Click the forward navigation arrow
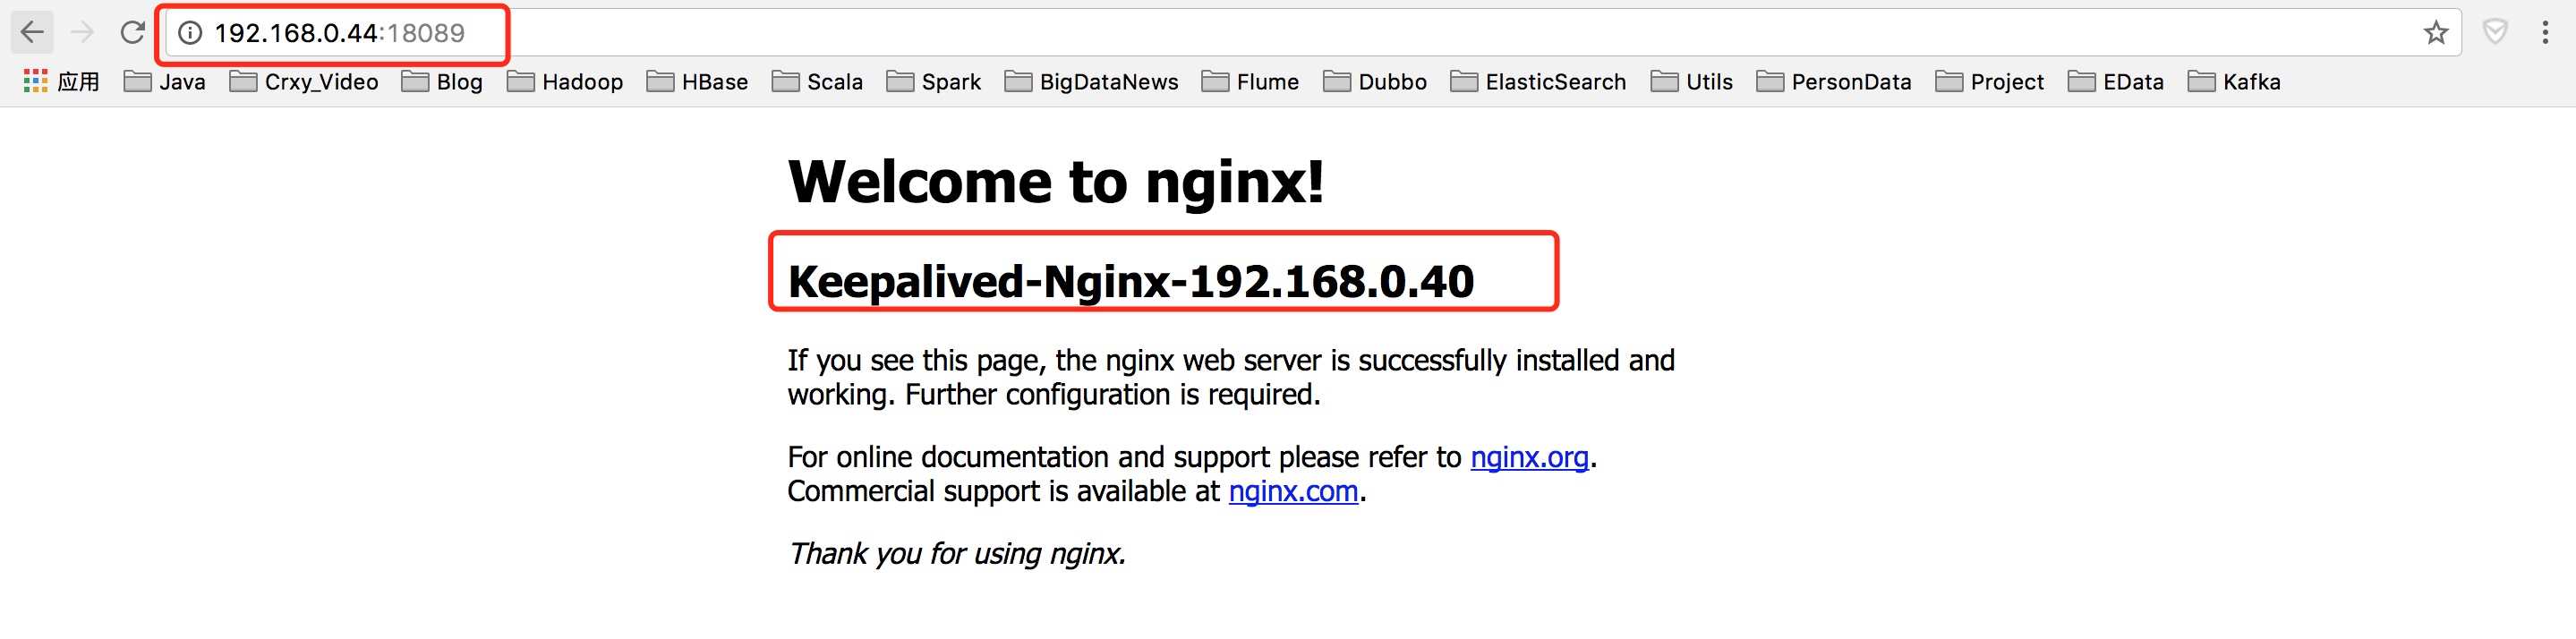Image resolution: width=2576 pixels, height=639 pixels. tap(82, 33)
